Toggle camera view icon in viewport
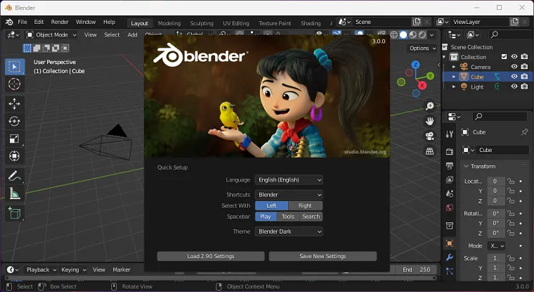This screenshot has width=534, height=292. point(430,136)
